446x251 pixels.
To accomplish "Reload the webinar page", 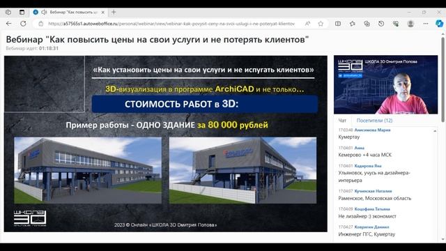I will [23, 24].
